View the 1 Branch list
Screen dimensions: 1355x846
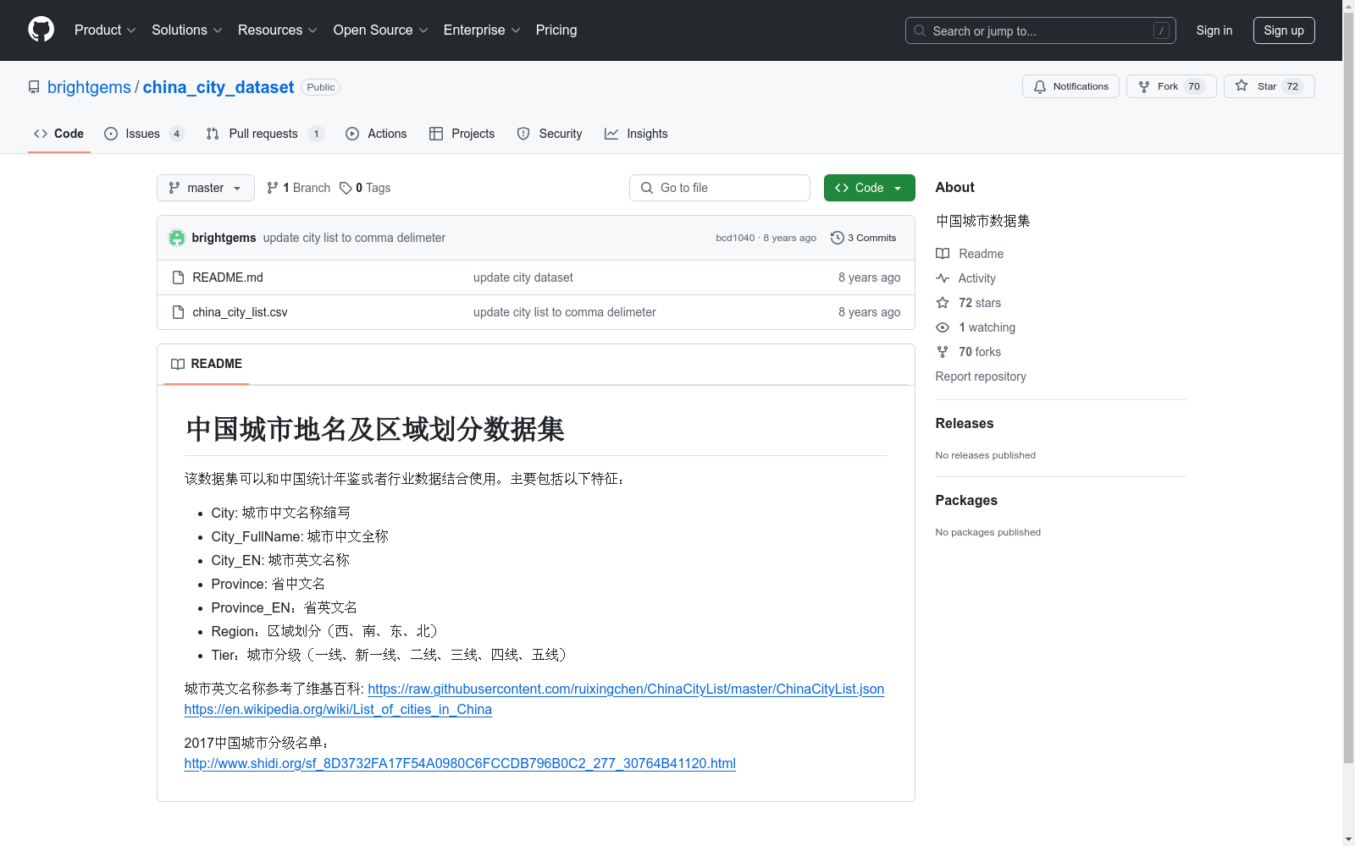pos(298,188)
